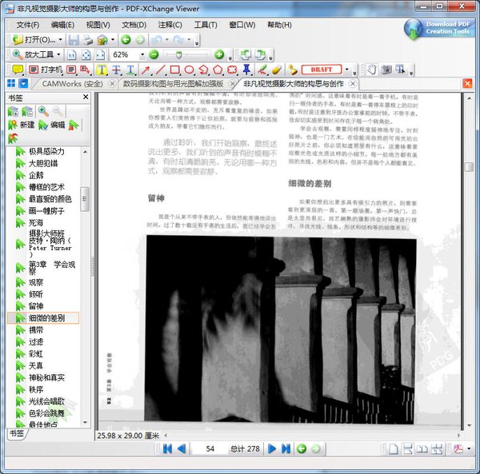The height and width of the screenshot is (474, 480).
Task: Switch to the CAMWorks (安全) tab
Action: pyautogui.click(x=72, y=84)
